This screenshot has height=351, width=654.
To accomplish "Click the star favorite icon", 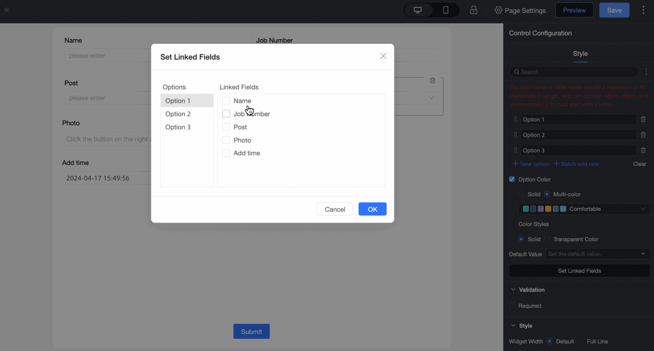I will (x=6, y=10).
